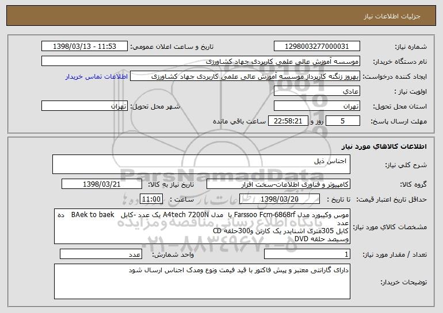Click the price validity date field 1398/03/20

(280, 199)
